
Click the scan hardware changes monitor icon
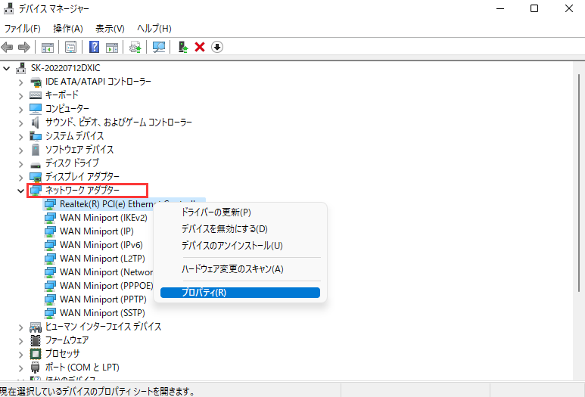pyautogui.click(x=159, y=48)
